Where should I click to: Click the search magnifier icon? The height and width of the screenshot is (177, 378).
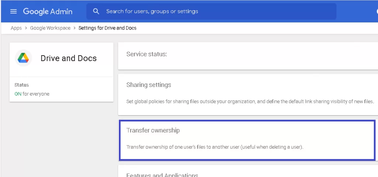coord(96,11)
